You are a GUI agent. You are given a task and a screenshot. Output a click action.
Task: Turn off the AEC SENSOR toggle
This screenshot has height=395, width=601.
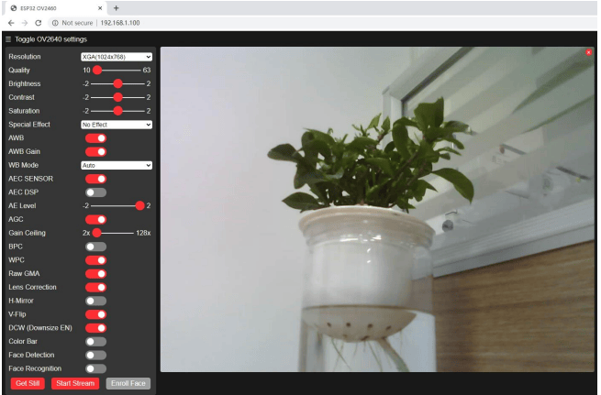[x=95, y=179]
